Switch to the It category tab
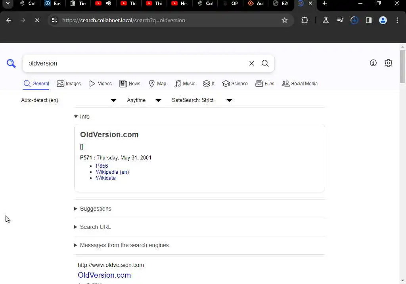This screenshot has height=284, width=406. click(209, 83)
